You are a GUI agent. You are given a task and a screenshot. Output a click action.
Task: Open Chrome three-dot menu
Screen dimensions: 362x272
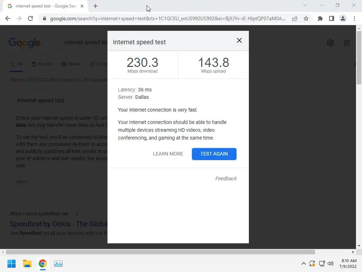(354, 18)
